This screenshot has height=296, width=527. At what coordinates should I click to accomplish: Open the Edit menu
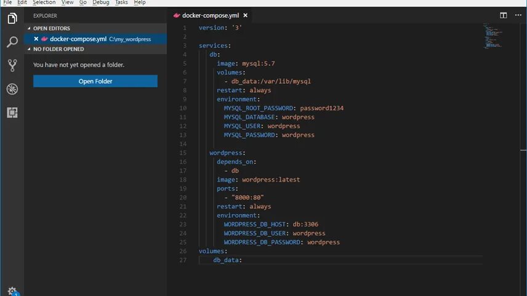(22, 2)
